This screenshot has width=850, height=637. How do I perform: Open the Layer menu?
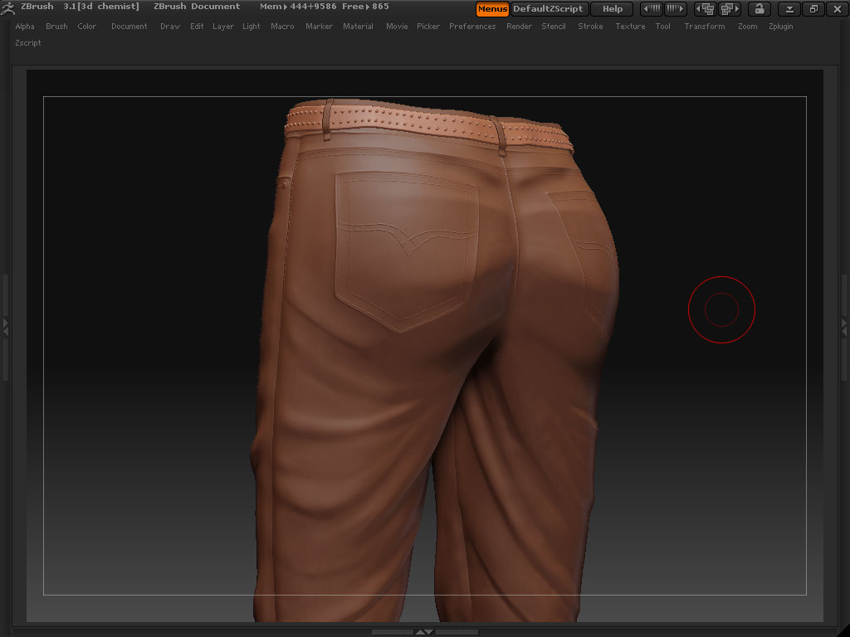click(x=222, y=26)
